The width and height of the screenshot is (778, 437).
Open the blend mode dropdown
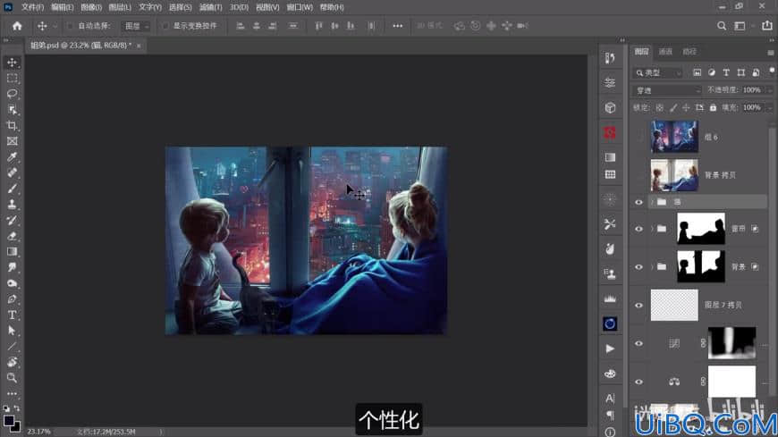point(667,90)
